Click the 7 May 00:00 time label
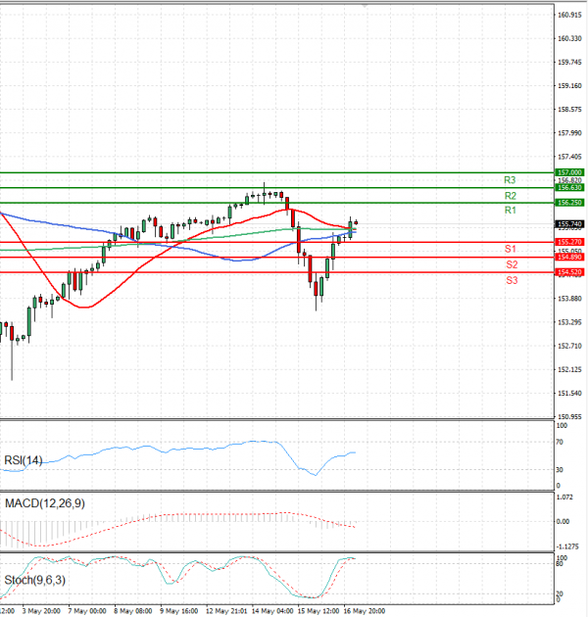Viewport: 588px width, 617px height. tap(87, 611)
